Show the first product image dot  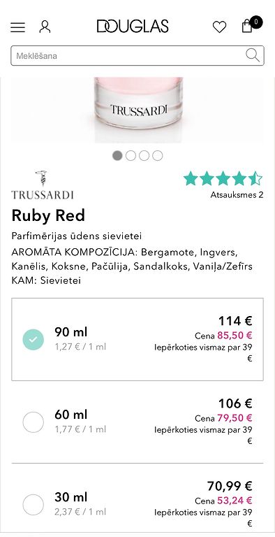pos(117,156)
